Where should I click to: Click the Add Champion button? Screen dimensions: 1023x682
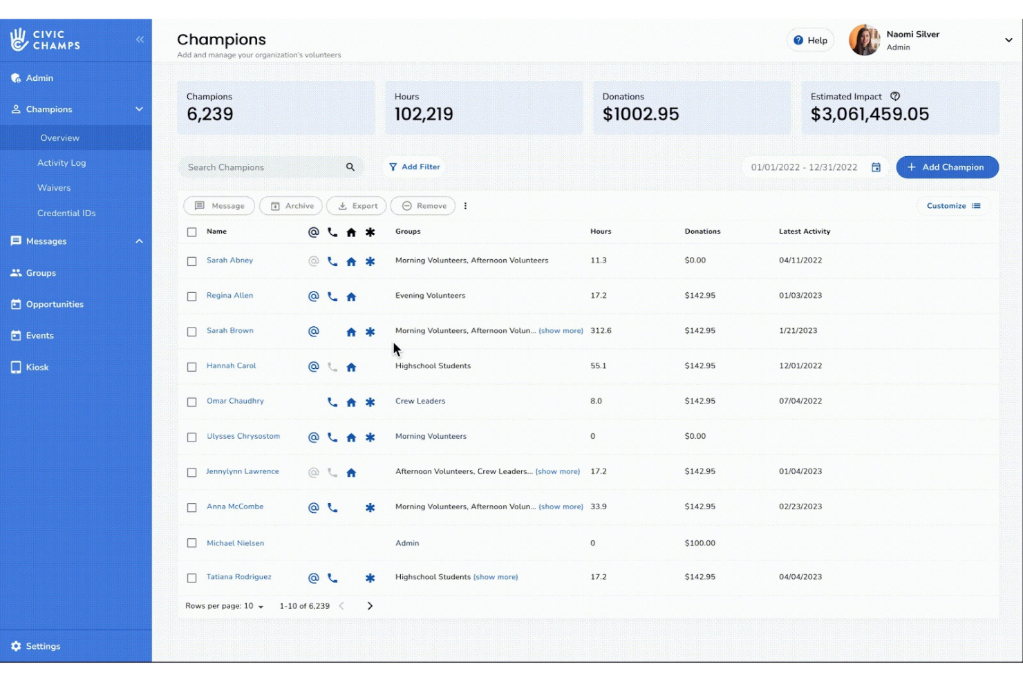(947, 167)
